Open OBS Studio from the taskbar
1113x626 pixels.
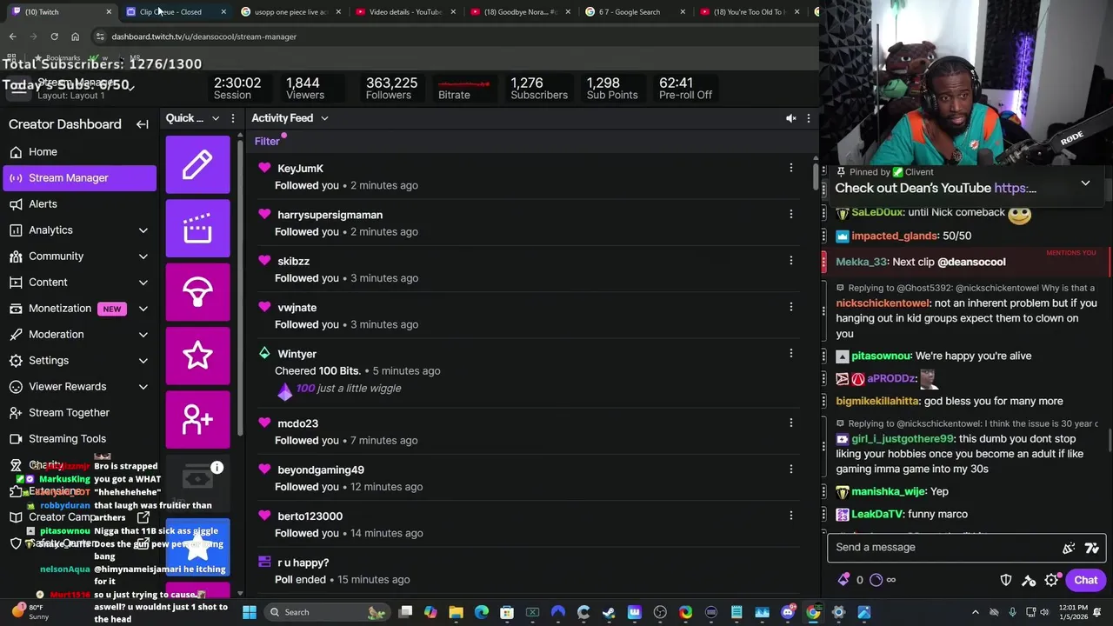click(x=660, y=612)
